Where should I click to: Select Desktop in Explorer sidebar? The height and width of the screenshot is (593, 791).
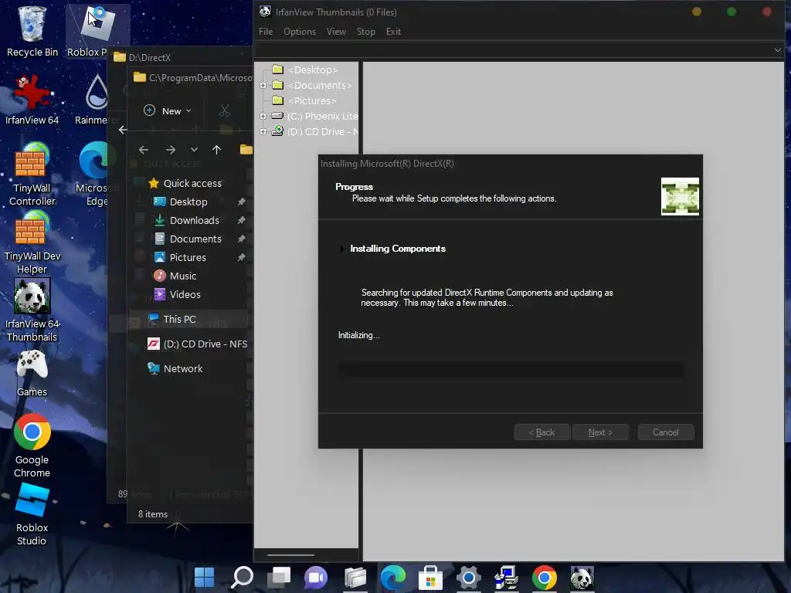coord(181,202)
